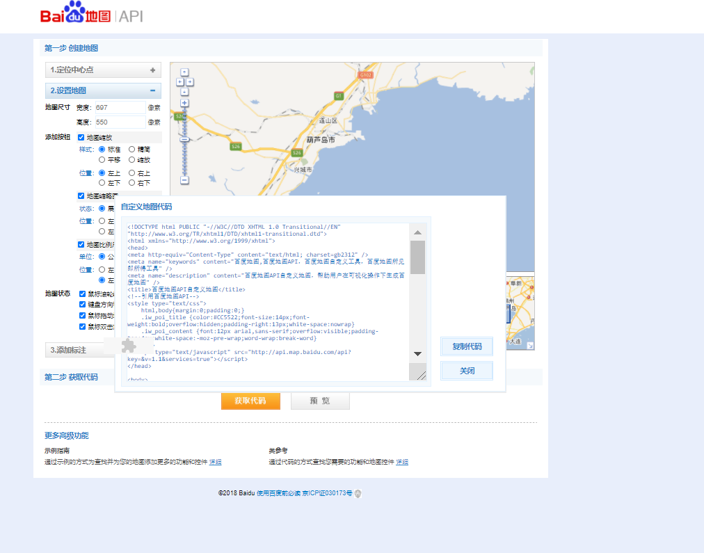
Task: Click the G1 highway sign on map
Action: tap(339, 95)
